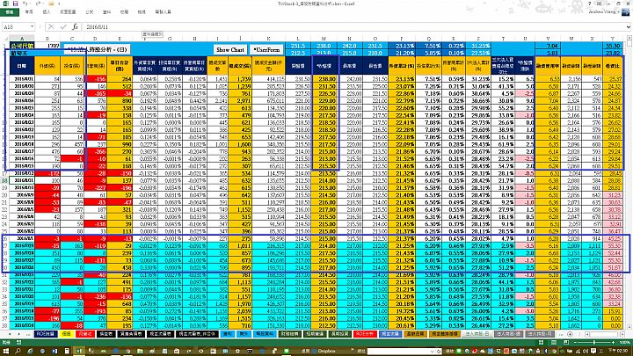Click the horizontal scrollbar beside sheet tabs
633x356 pixels.
pyautogui.click(x=604, y=334)
